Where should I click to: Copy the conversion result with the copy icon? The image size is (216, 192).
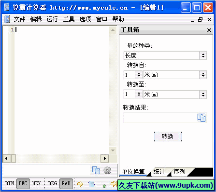pos(202,118)
